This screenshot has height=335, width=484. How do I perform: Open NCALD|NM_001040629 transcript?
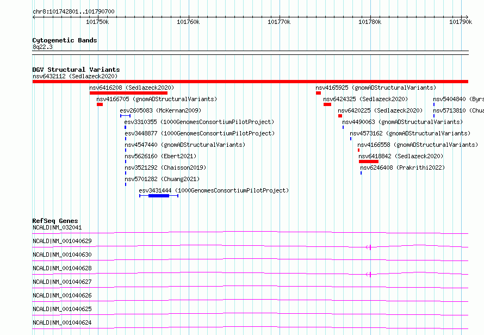pos(62,241)
